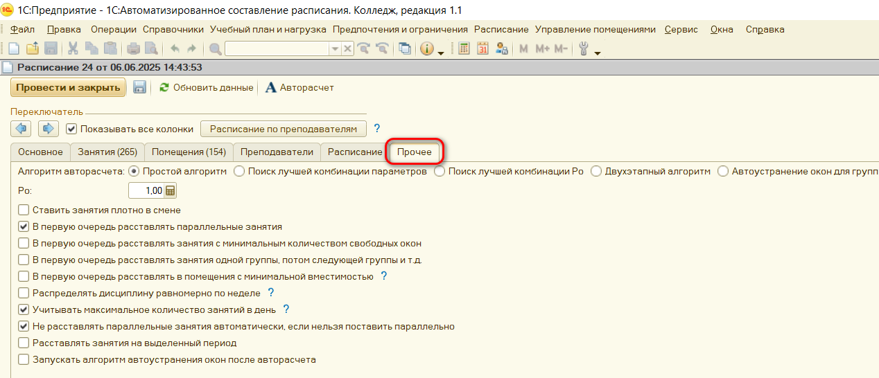The image size is (879, 378).
Task: Click the Copy icon in toolbar
Action: pos(92,48)
